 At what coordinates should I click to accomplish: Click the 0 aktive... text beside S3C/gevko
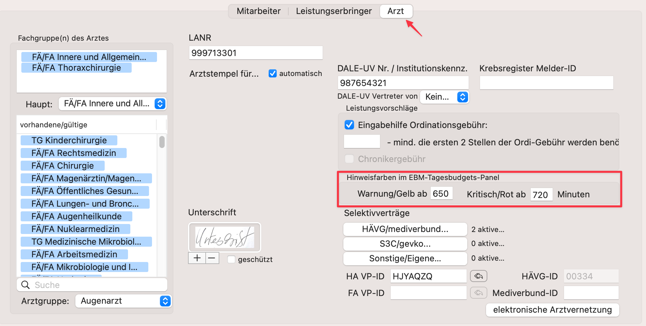[x=488, y=243]
